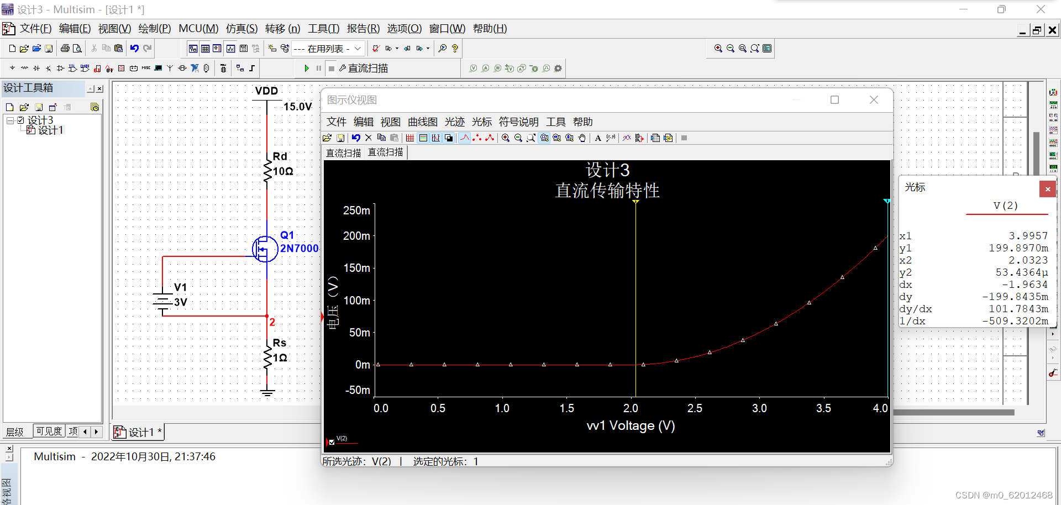Open the 仿真(S) menu

pos(241,29)
